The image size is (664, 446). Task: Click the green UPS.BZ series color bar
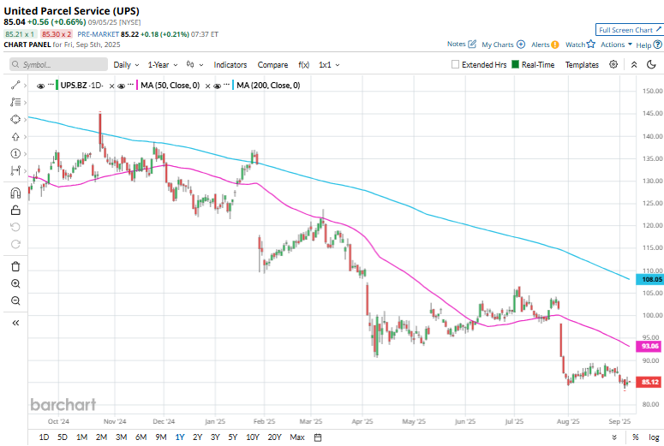tap(57, 85)
